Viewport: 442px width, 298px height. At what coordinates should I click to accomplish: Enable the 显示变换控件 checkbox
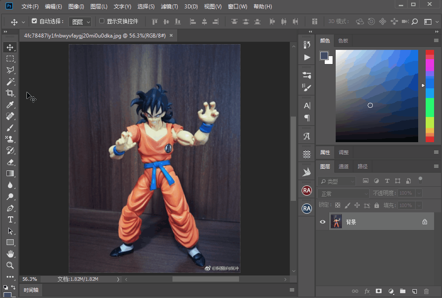pyautogui.click(x=102, y=21)
